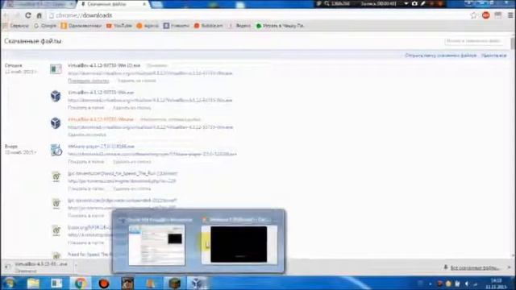Screen dimensions: 516x290
Task: Click the taskbar clock
Action: pyautogui.click(x=496, y=284)
